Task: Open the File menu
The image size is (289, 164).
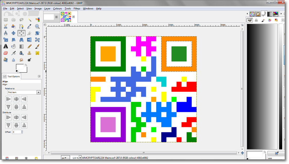Action: 5,9
